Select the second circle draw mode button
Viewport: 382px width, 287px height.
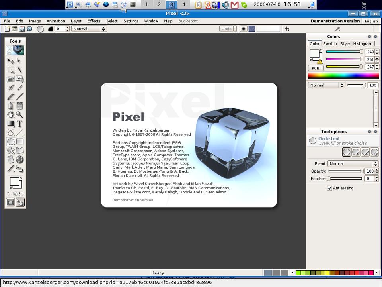pos(356,152)
